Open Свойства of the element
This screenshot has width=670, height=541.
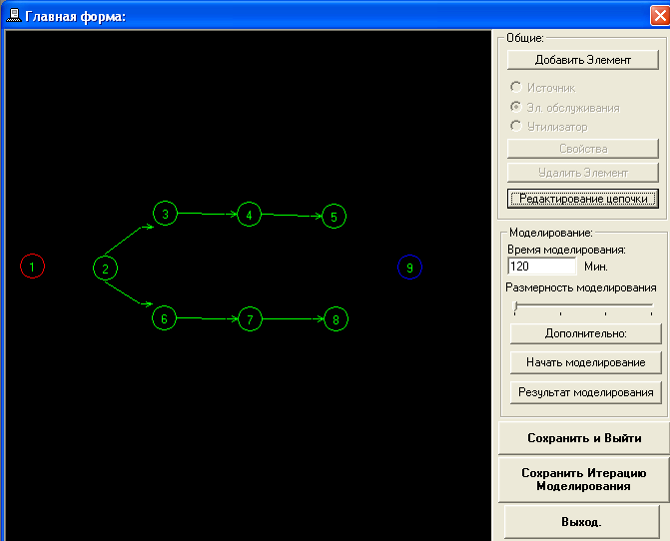point(583,149)
